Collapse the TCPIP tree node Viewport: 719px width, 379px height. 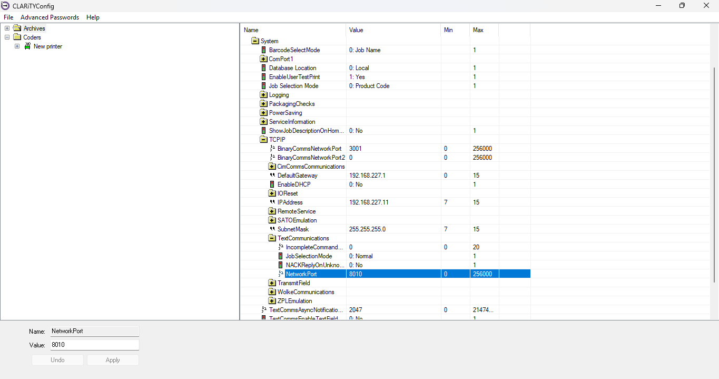click(x=263, y=140)
